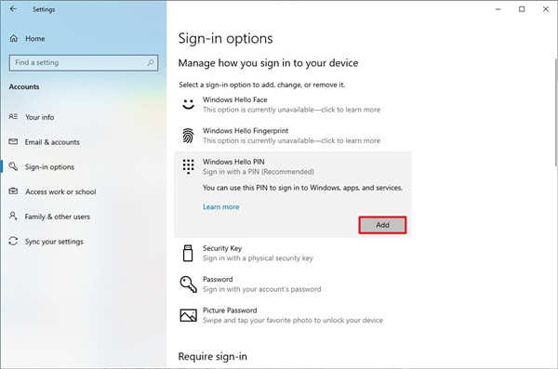Click the vertical scrollbar on the right edge
Viewport: 558px width, 369px height.
coord(556,112)
